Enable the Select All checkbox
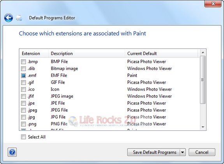This screenshot has height=164, width=224. 23,137
